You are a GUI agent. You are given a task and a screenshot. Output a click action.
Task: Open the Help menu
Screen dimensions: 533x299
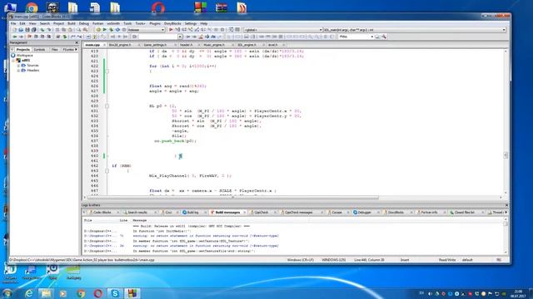(203, 23)
